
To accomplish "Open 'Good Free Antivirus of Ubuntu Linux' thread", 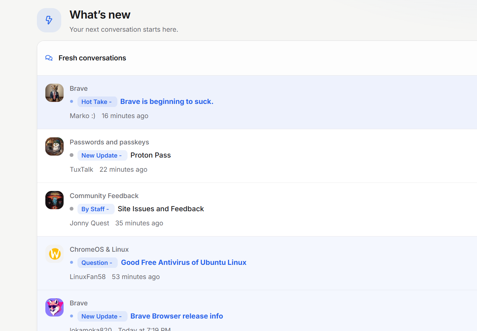I will coord(184,263).
